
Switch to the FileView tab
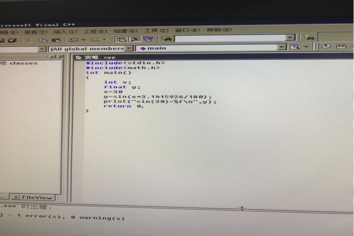33,197
